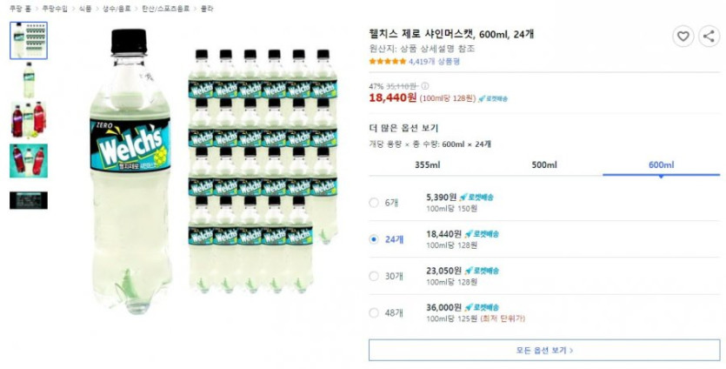Open the 탄산/스포츠음료 breadcrumb link

(x=161, y=8)
